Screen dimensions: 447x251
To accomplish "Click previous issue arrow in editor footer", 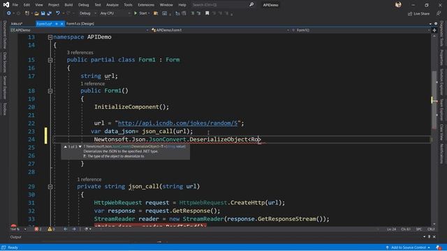I will [66, 229].
